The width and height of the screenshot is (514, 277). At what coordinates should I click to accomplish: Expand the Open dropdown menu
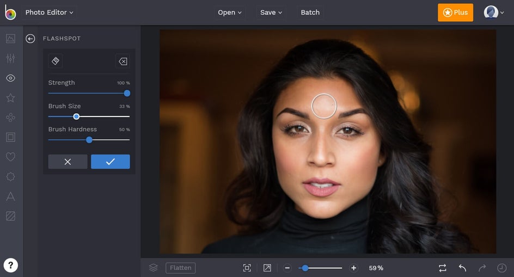(x=230, y=13)
